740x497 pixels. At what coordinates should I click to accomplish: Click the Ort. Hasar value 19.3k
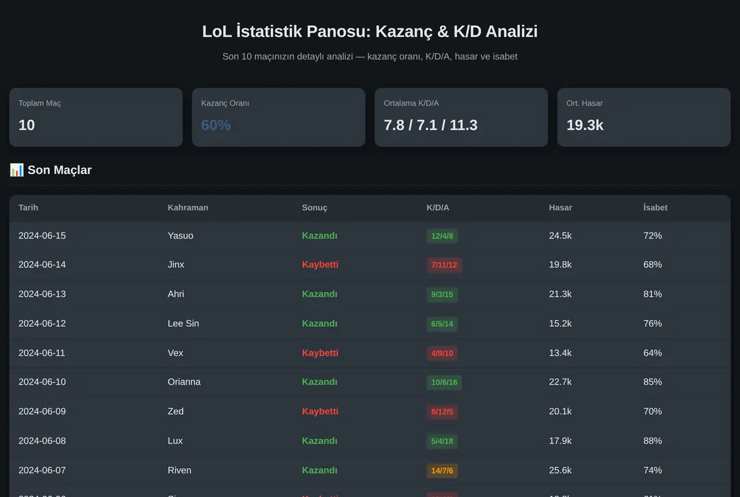(585, 125)
